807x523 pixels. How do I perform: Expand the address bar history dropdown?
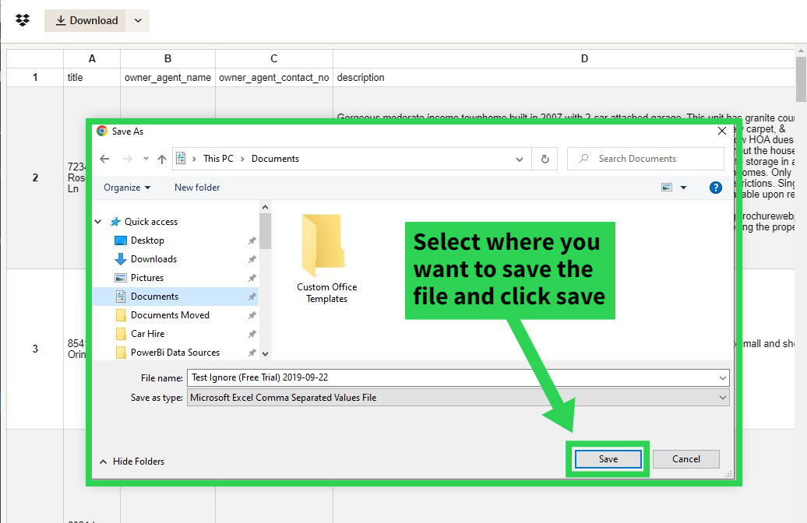(x=520, y=160)
